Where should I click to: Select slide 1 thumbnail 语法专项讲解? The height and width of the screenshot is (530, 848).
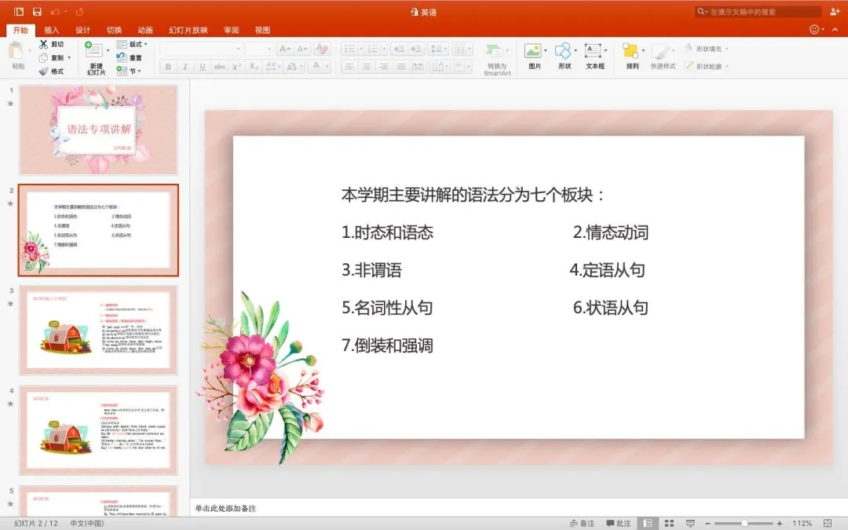pyautogui.click(x=98, y=130)
